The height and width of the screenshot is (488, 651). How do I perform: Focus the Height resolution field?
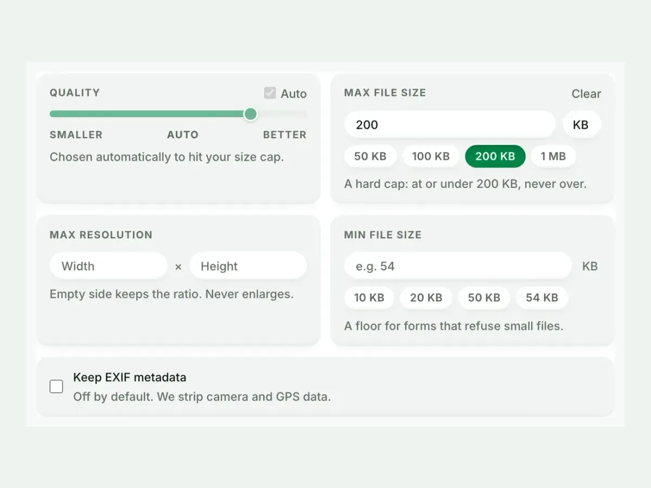coord(248,266)
